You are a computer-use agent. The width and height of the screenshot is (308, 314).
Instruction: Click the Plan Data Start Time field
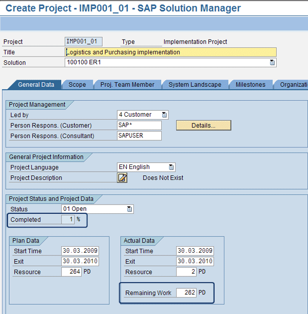tap(80, 251)
